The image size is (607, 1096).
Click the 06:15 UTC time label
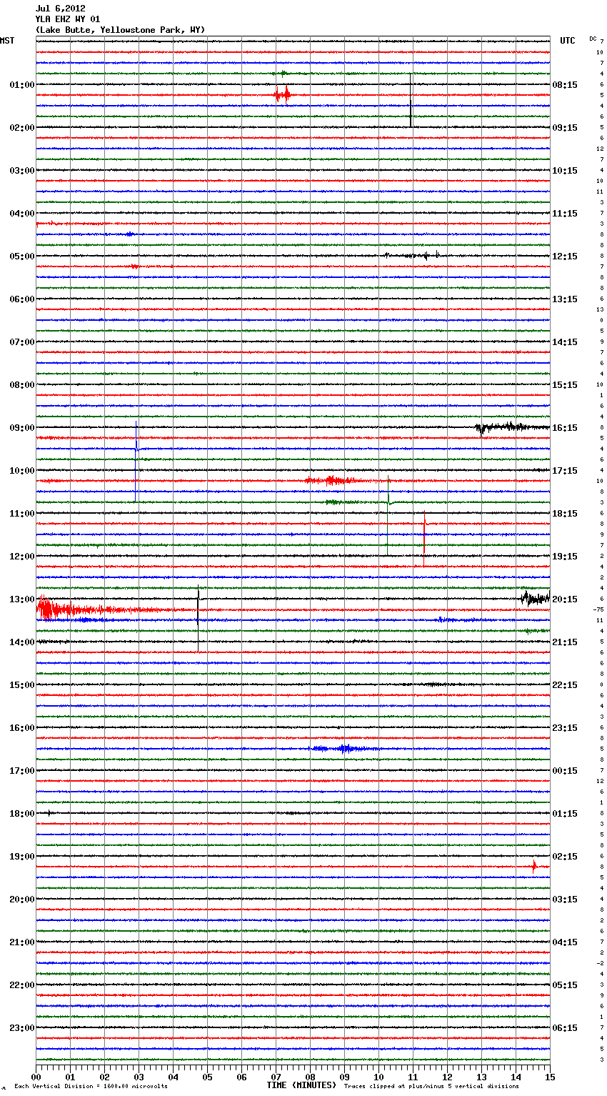565,1028
